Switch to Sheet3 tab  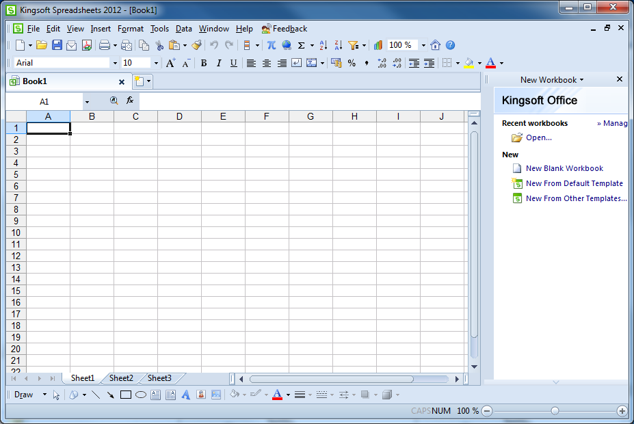tap(159, 378)
